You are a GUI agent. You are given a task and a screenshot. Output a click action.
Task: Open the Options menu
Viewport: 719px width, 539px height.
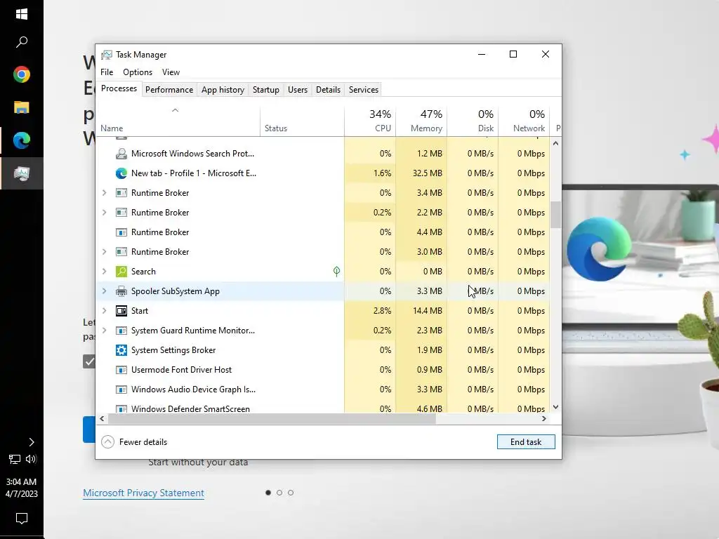138,72
